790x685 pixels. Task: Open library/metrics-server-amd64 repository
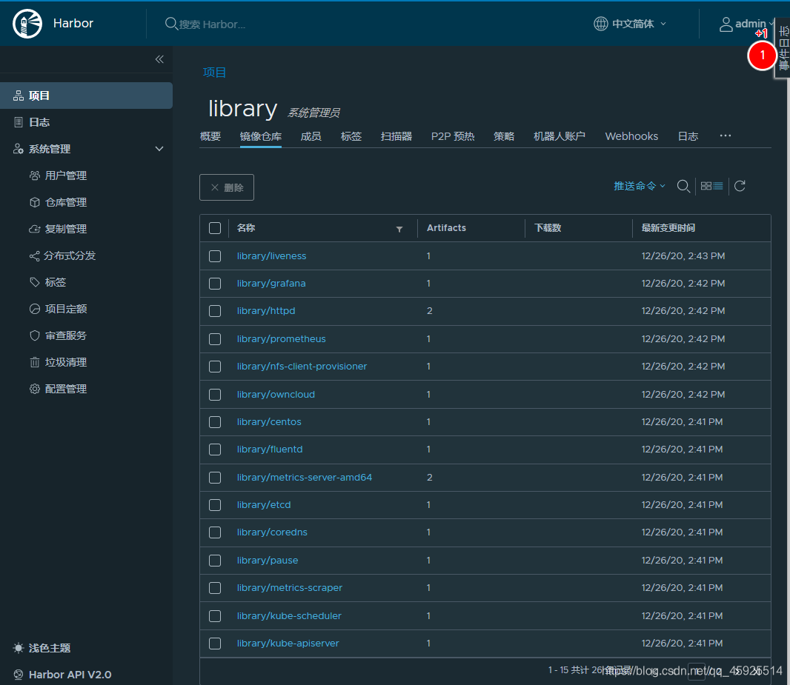tap(305, 477)
